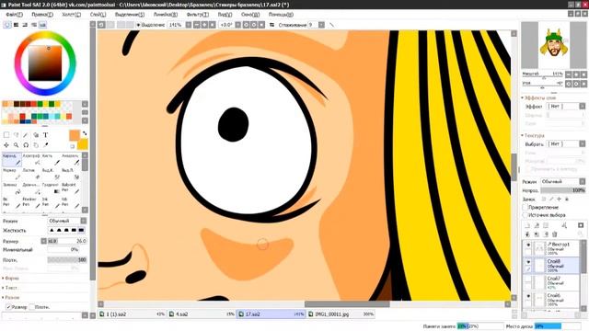Enable the Прикрепление checkbox
The width and height of the screenshot is (589, 331).
525,207
